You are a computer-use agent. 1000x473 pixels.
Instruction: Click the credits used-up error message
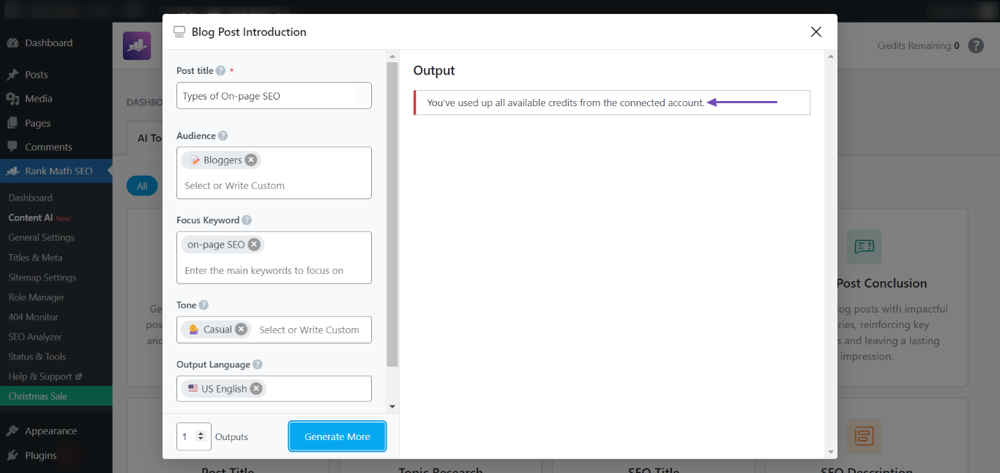[566, 103]
